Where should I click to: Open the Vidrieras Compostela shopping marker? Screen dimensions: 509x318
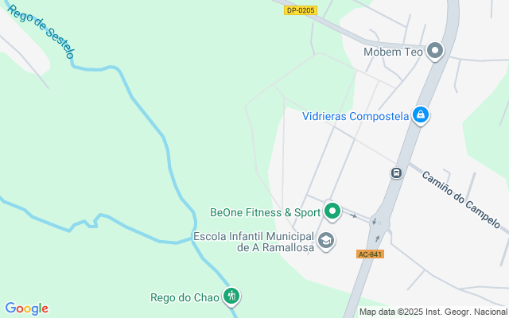point(421,115)
